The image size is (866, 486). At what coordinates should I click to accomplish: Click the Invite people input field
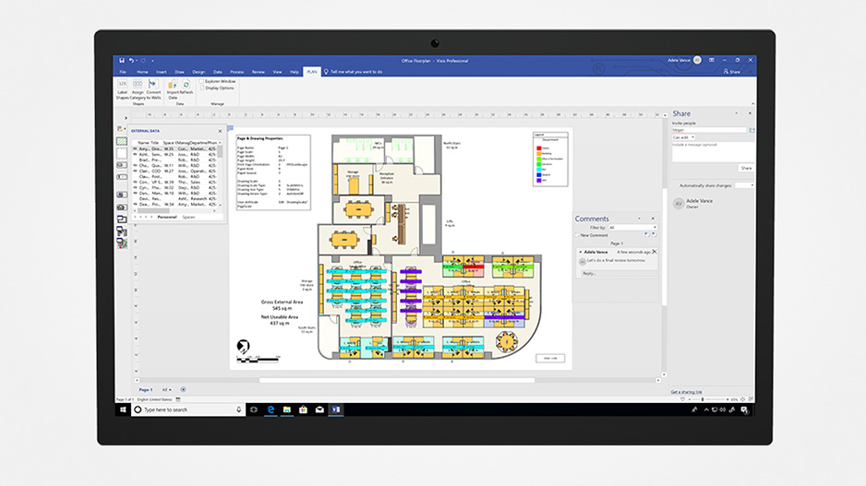(709, 130)
